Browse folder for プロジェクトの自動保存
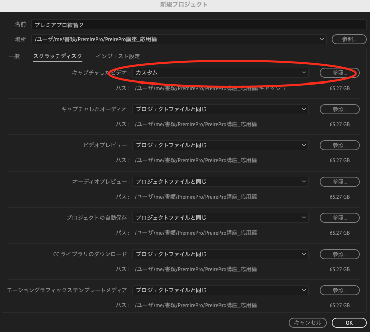370x332 pixels. tap(340, 218)
